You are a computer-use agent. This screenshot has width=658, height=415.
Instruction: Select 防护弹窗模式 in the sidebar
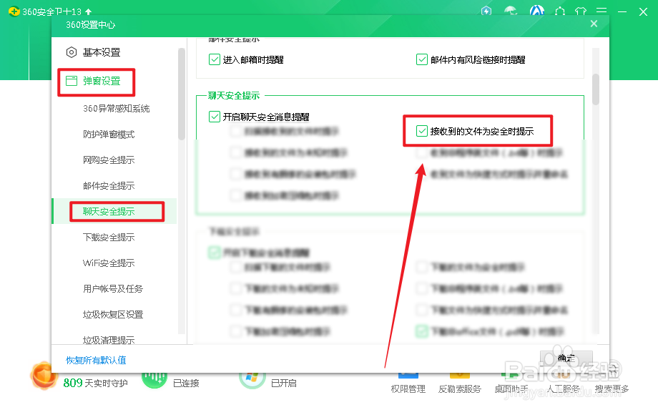109,135
